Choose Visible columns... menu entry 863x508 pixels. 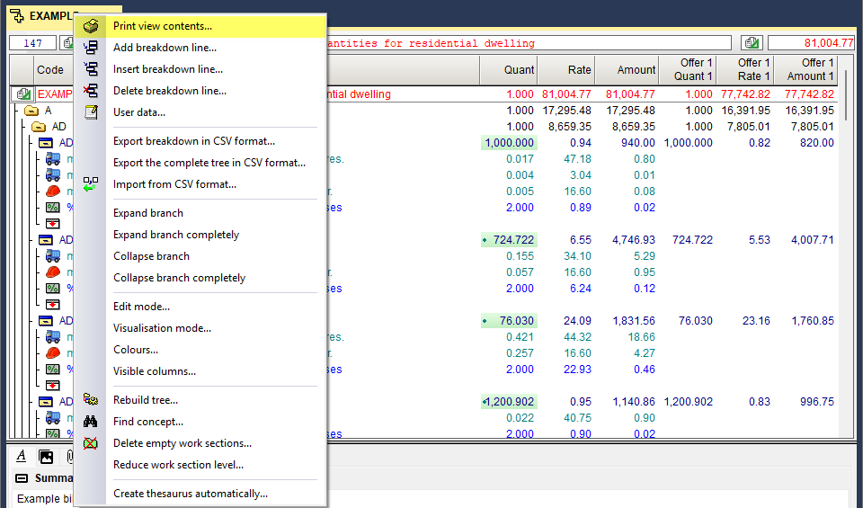click(155, 371)
